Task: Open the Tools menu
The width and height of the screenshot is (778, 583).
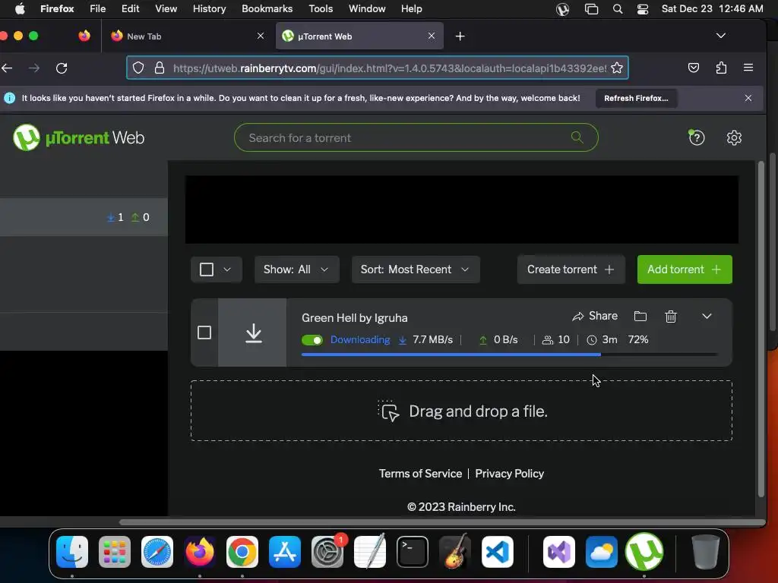Action: [x=321, y=9]
